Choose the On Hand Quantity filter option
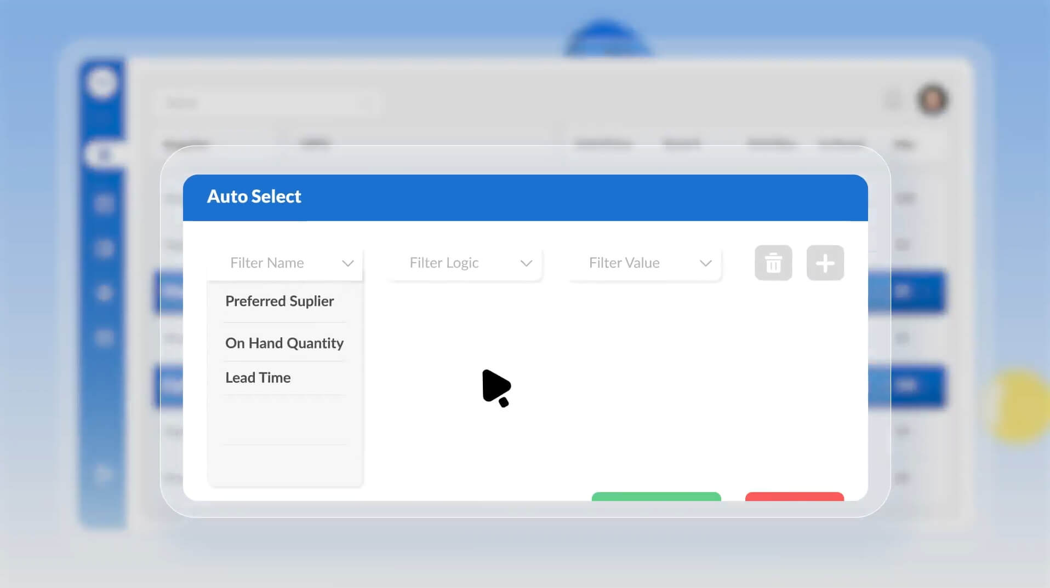The width and height of the screenshot is (1050, 588). [x=284, y=343]
